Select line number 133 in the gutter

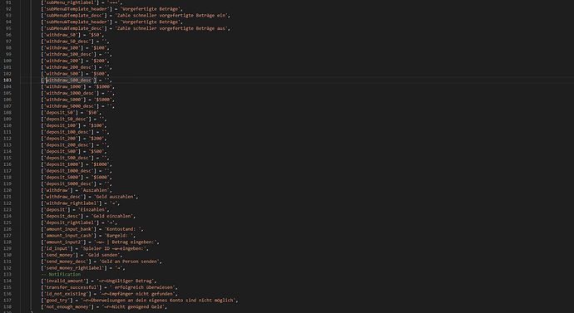click(x=7, y=274)
